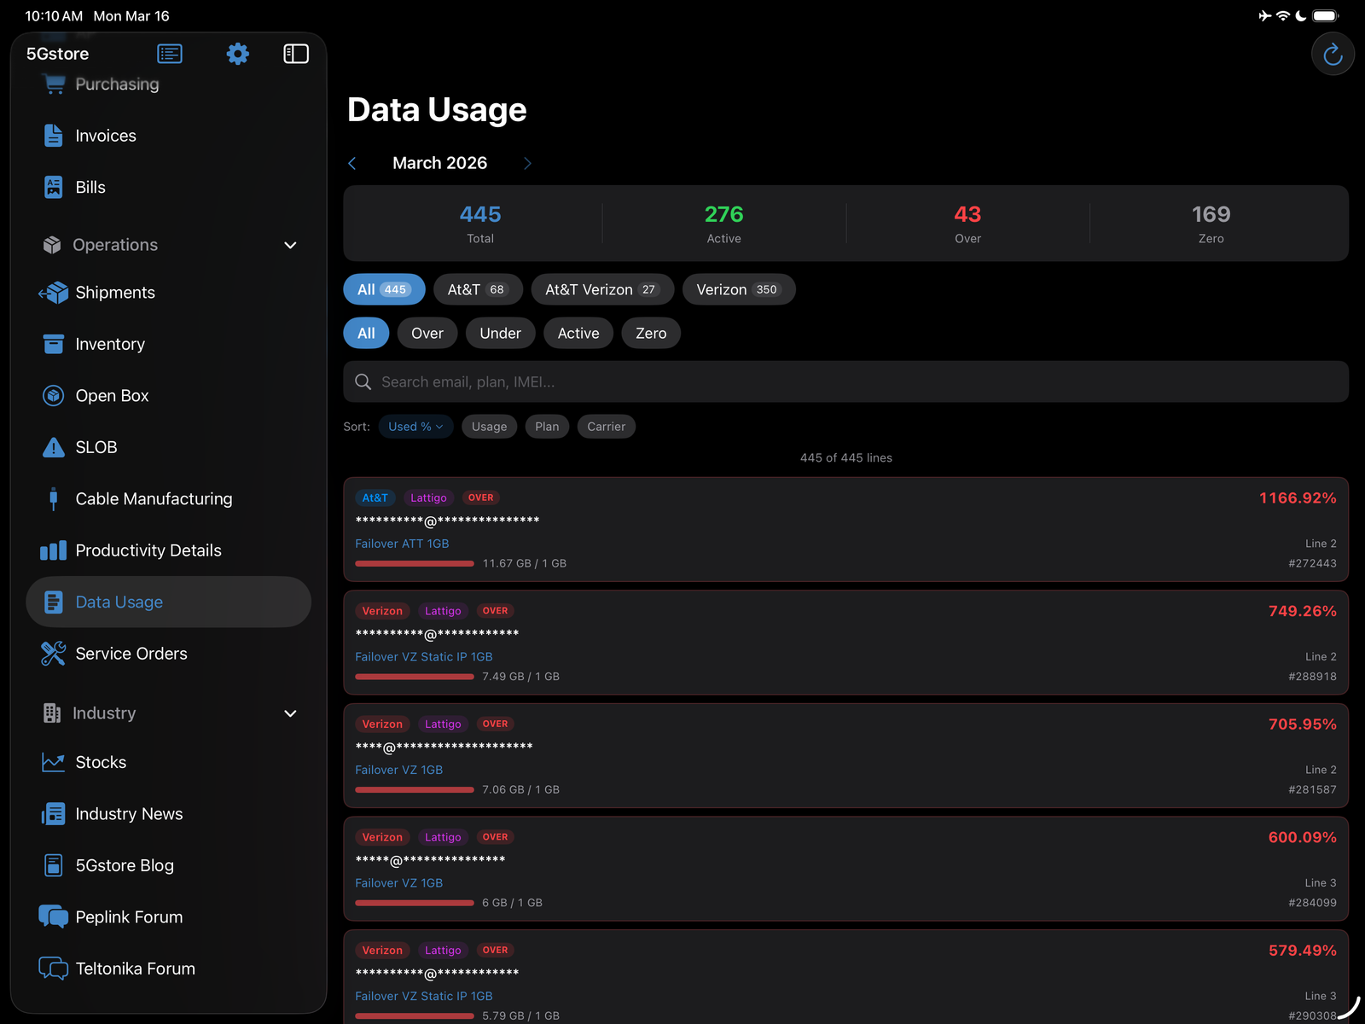The height and width of the screenshot is (1024, 1365).
Task: Open Productivity Details from sidebar
Action: 148,550
